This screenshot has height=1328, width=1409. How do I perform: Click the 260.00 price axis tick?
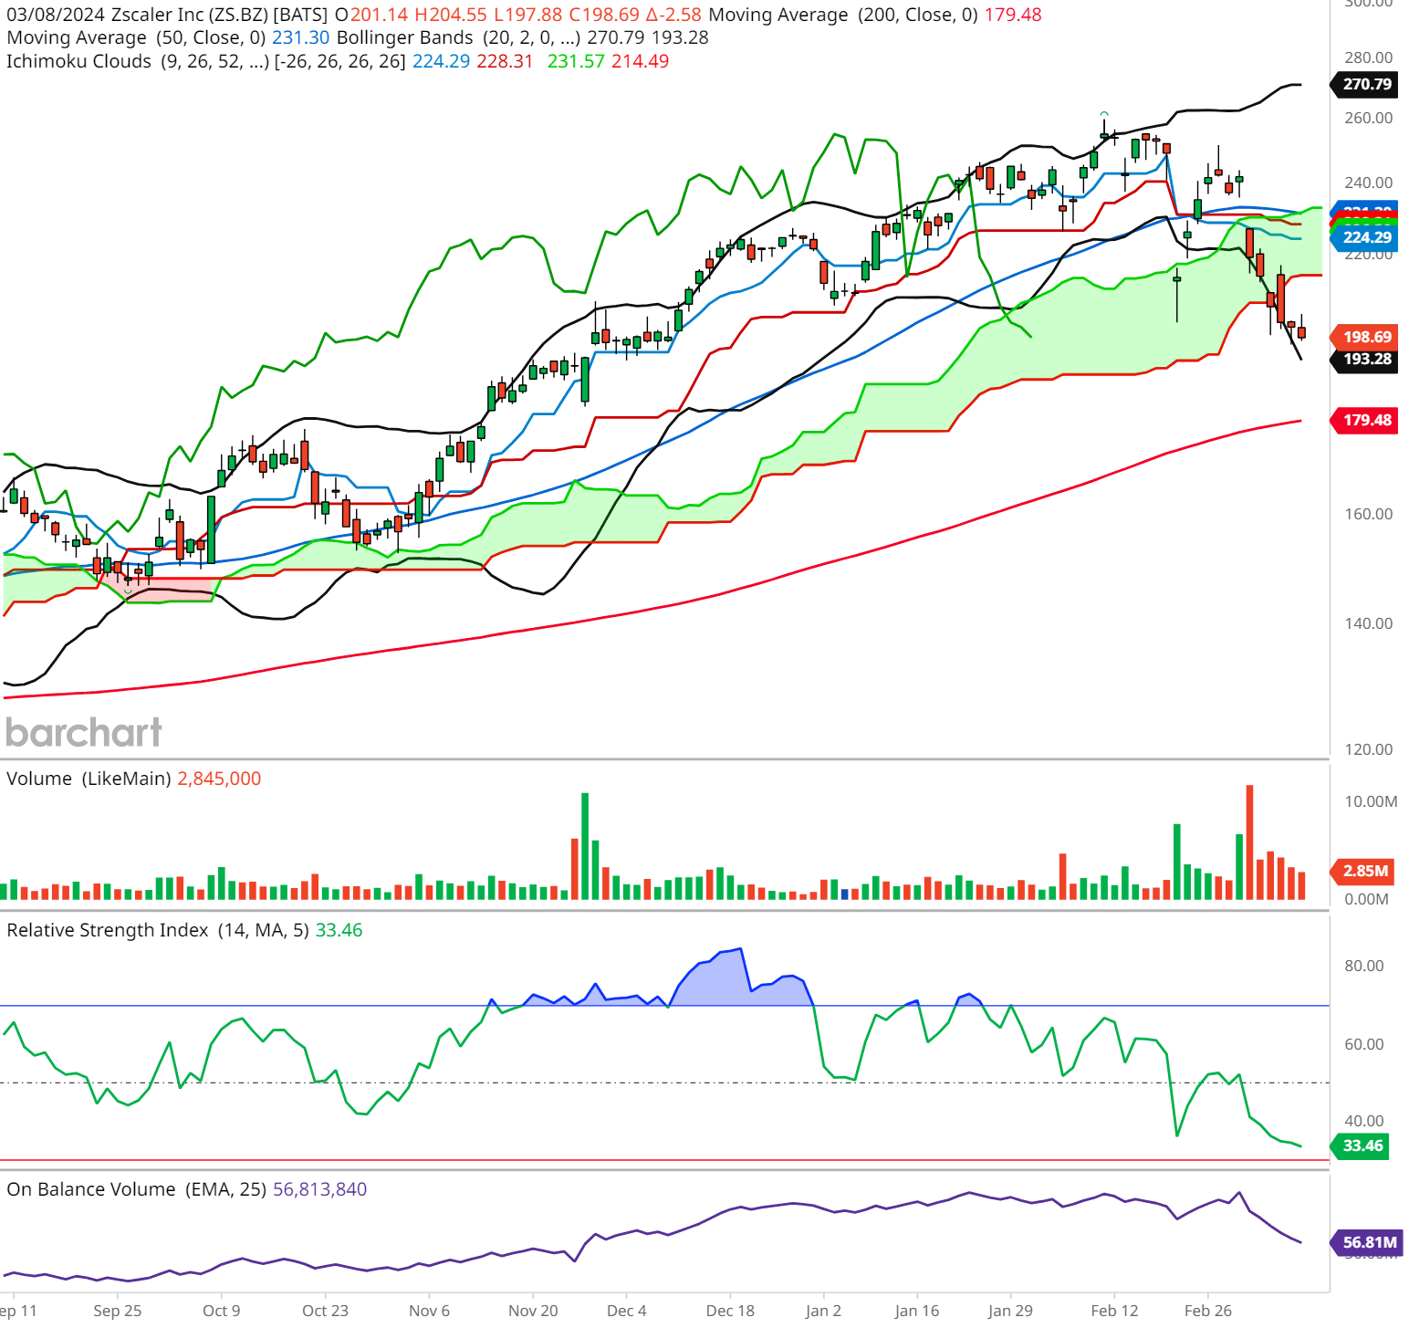click(1369, 119)
